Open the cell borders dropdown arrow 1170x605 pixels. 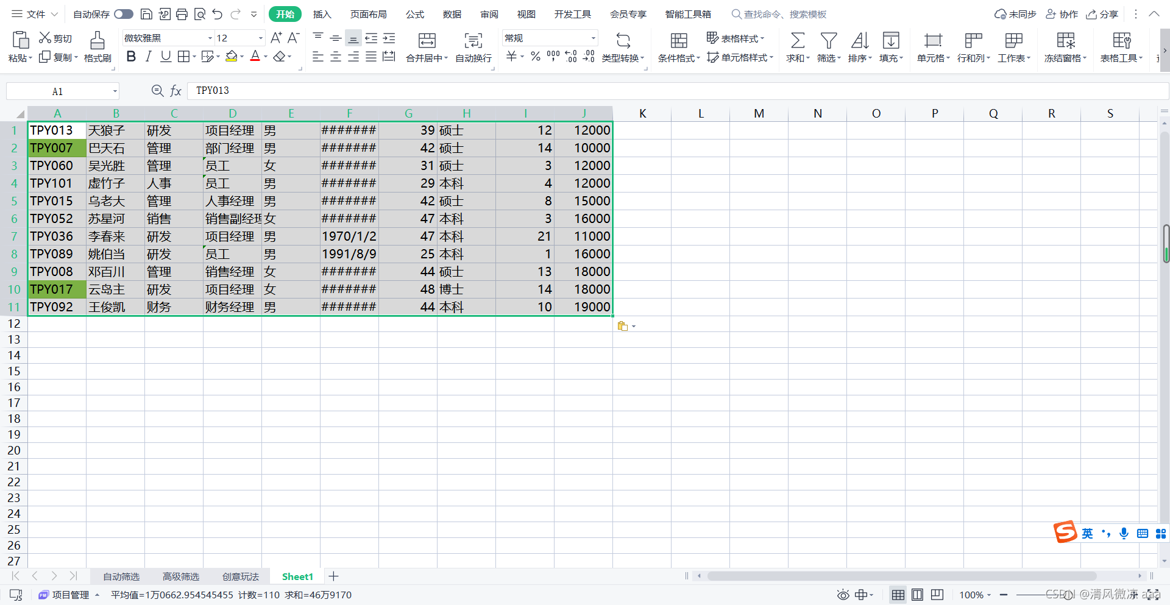(194, 57)
